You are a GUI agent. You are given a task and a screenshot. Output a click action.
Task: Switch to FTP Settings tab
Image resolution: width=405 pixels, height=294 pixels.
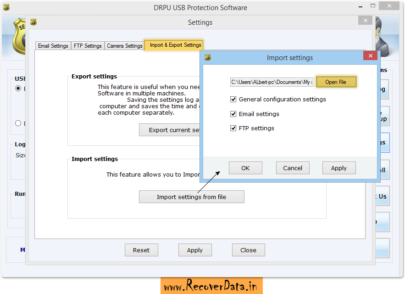[88, 46]
